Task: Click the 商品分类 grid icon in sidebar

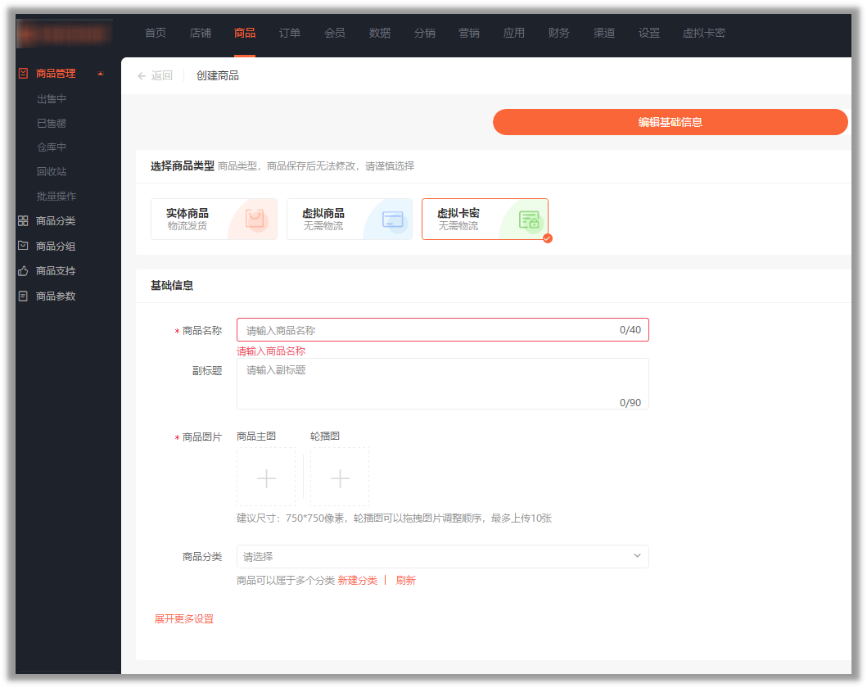Action: pyautogui.click(x=23, y=221)
